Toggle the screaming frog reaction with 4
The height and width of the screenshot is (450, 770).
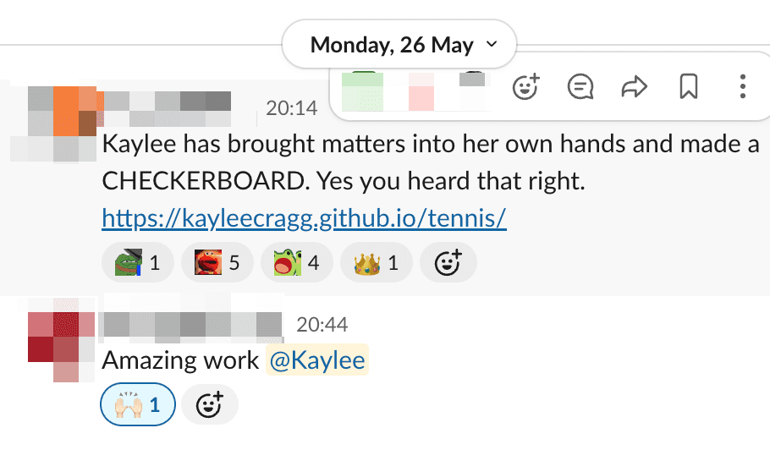tap(297, 264)
